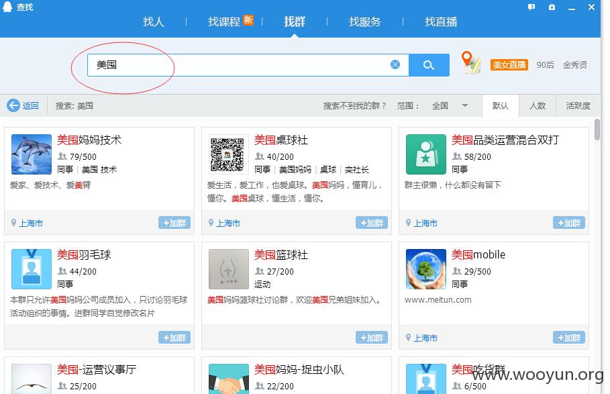This screenshot has width=610, height=394.
Task: Click 上海市 in 美囤品类运营混合双打 card
Action: click(x=425, y=224)
